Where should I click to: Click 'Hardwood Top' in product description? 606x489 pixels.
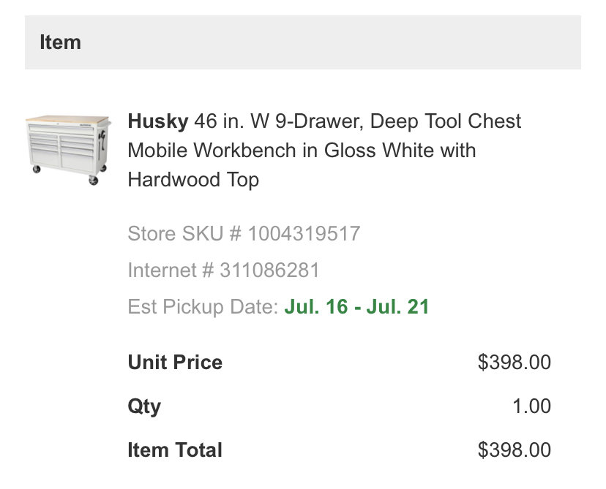click(193, 180)
